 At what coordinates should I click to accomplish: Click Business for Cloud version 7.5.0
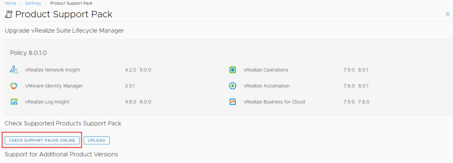[x=349, y=102]
